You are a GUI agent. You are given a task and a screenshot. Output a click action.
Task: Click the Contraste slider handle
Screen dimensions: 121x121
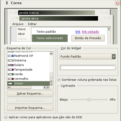pyautogui.click(x=89, y=100)
